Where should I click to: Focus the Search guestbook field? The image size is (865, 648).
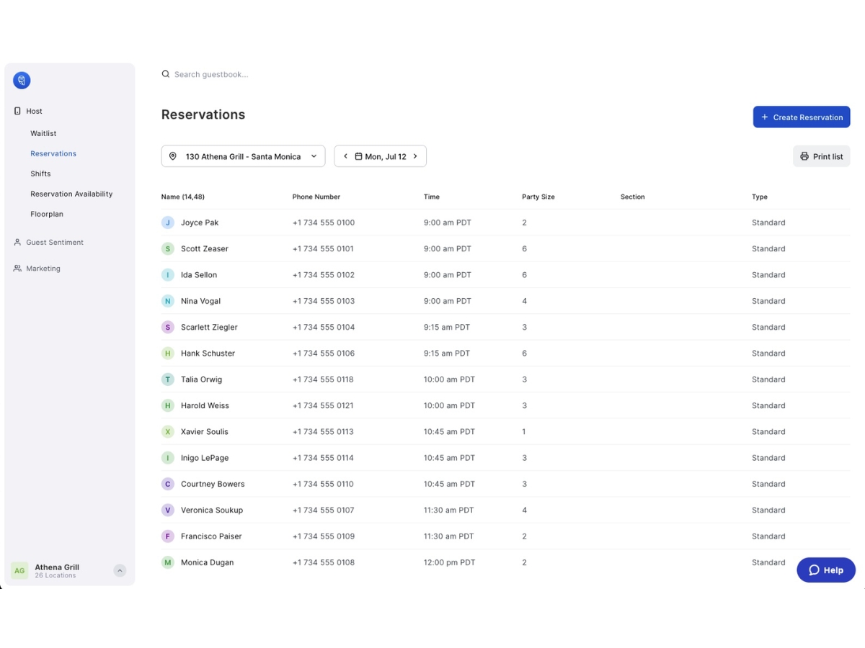[211, 74]
